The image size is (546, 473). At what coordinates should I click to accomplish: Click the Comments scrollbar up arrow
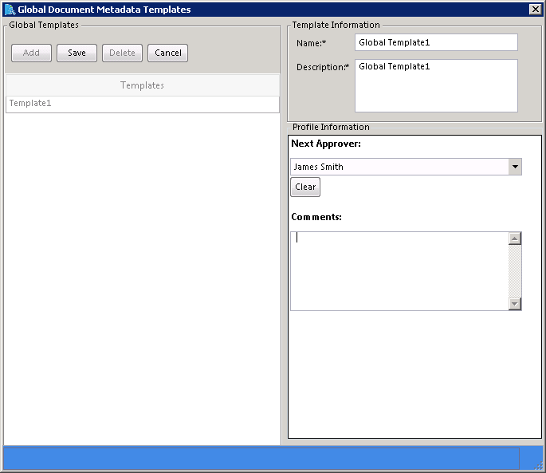(x=515, y=238)
